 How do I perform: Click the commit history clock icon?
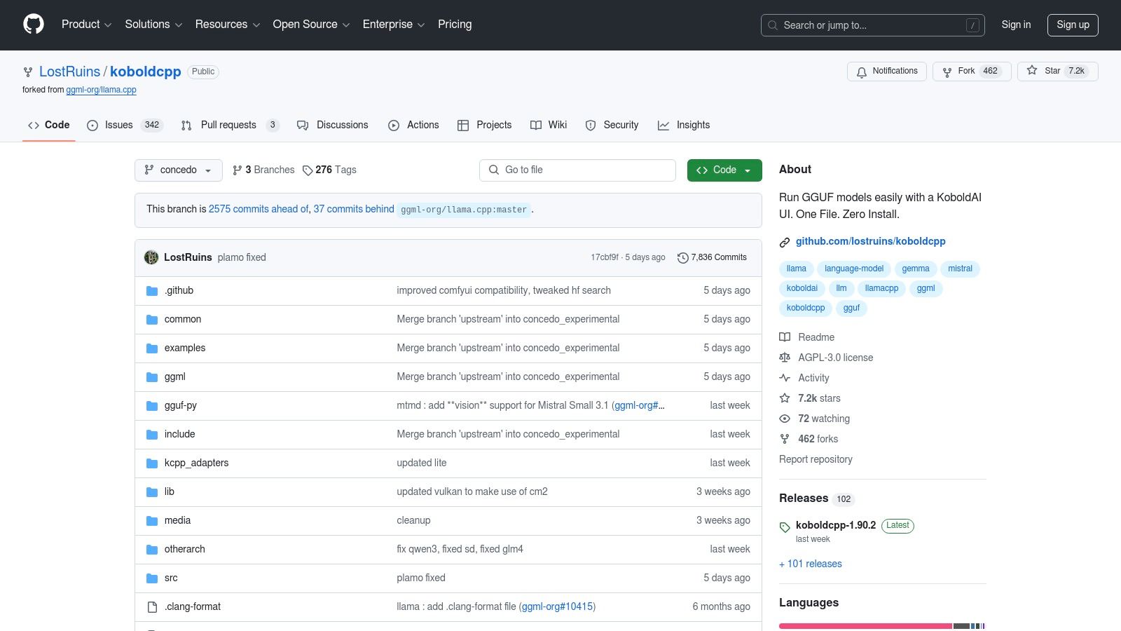(683, 258)
